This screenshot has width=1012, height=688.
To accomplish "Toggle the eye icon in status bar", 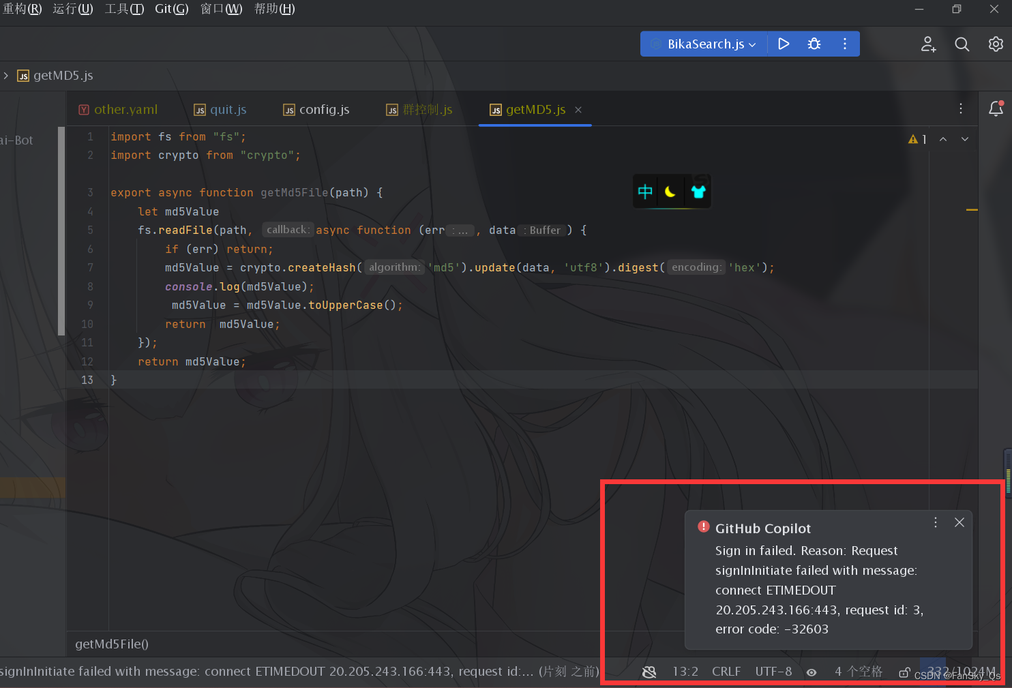I will pyautogui.click(x=812, y=672).
